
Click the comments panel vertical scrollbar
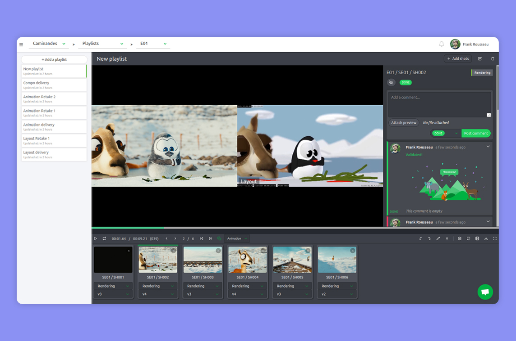(498, 88)
